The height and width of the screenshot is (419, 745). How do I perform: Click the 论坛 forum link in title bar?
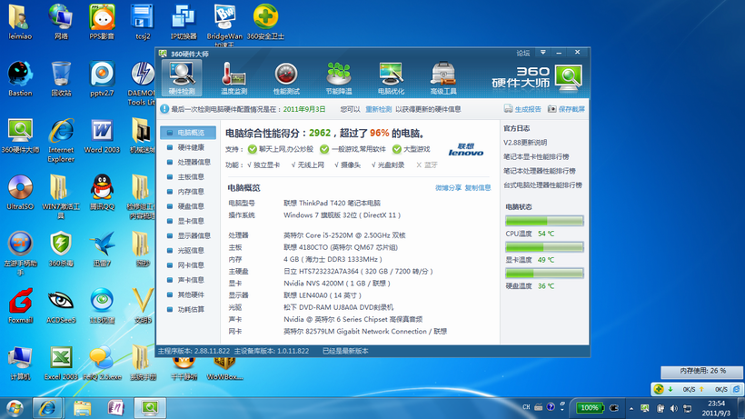tap(523, 53)
